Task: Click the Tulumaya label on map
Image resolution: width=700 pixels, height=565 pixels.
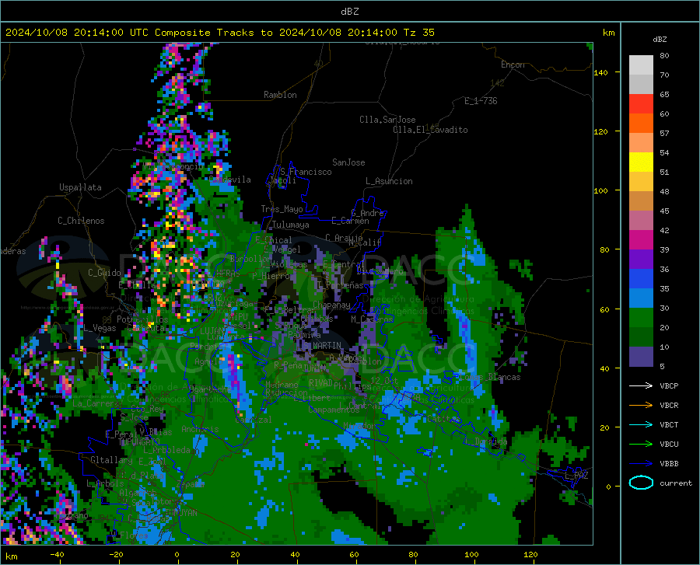Action: click(290, 225)
